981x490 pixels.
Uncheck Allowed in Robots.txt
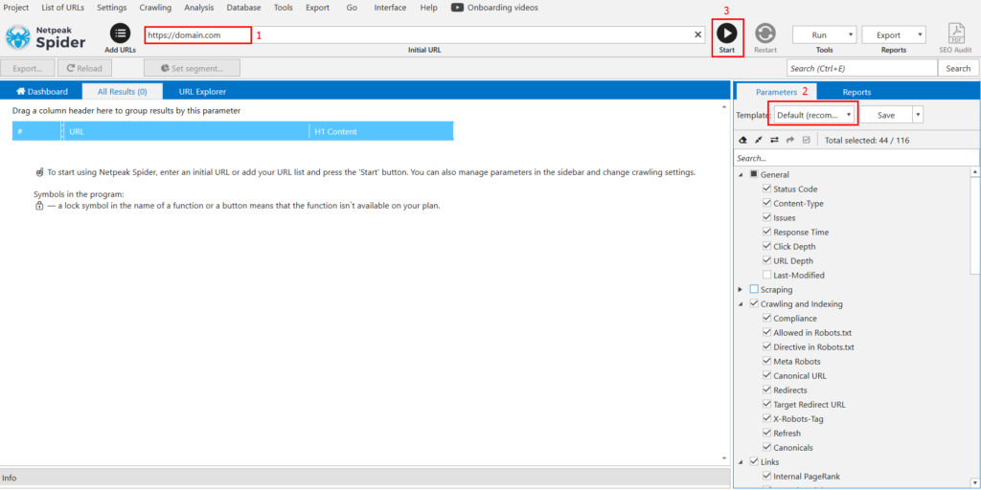(767, 332)
